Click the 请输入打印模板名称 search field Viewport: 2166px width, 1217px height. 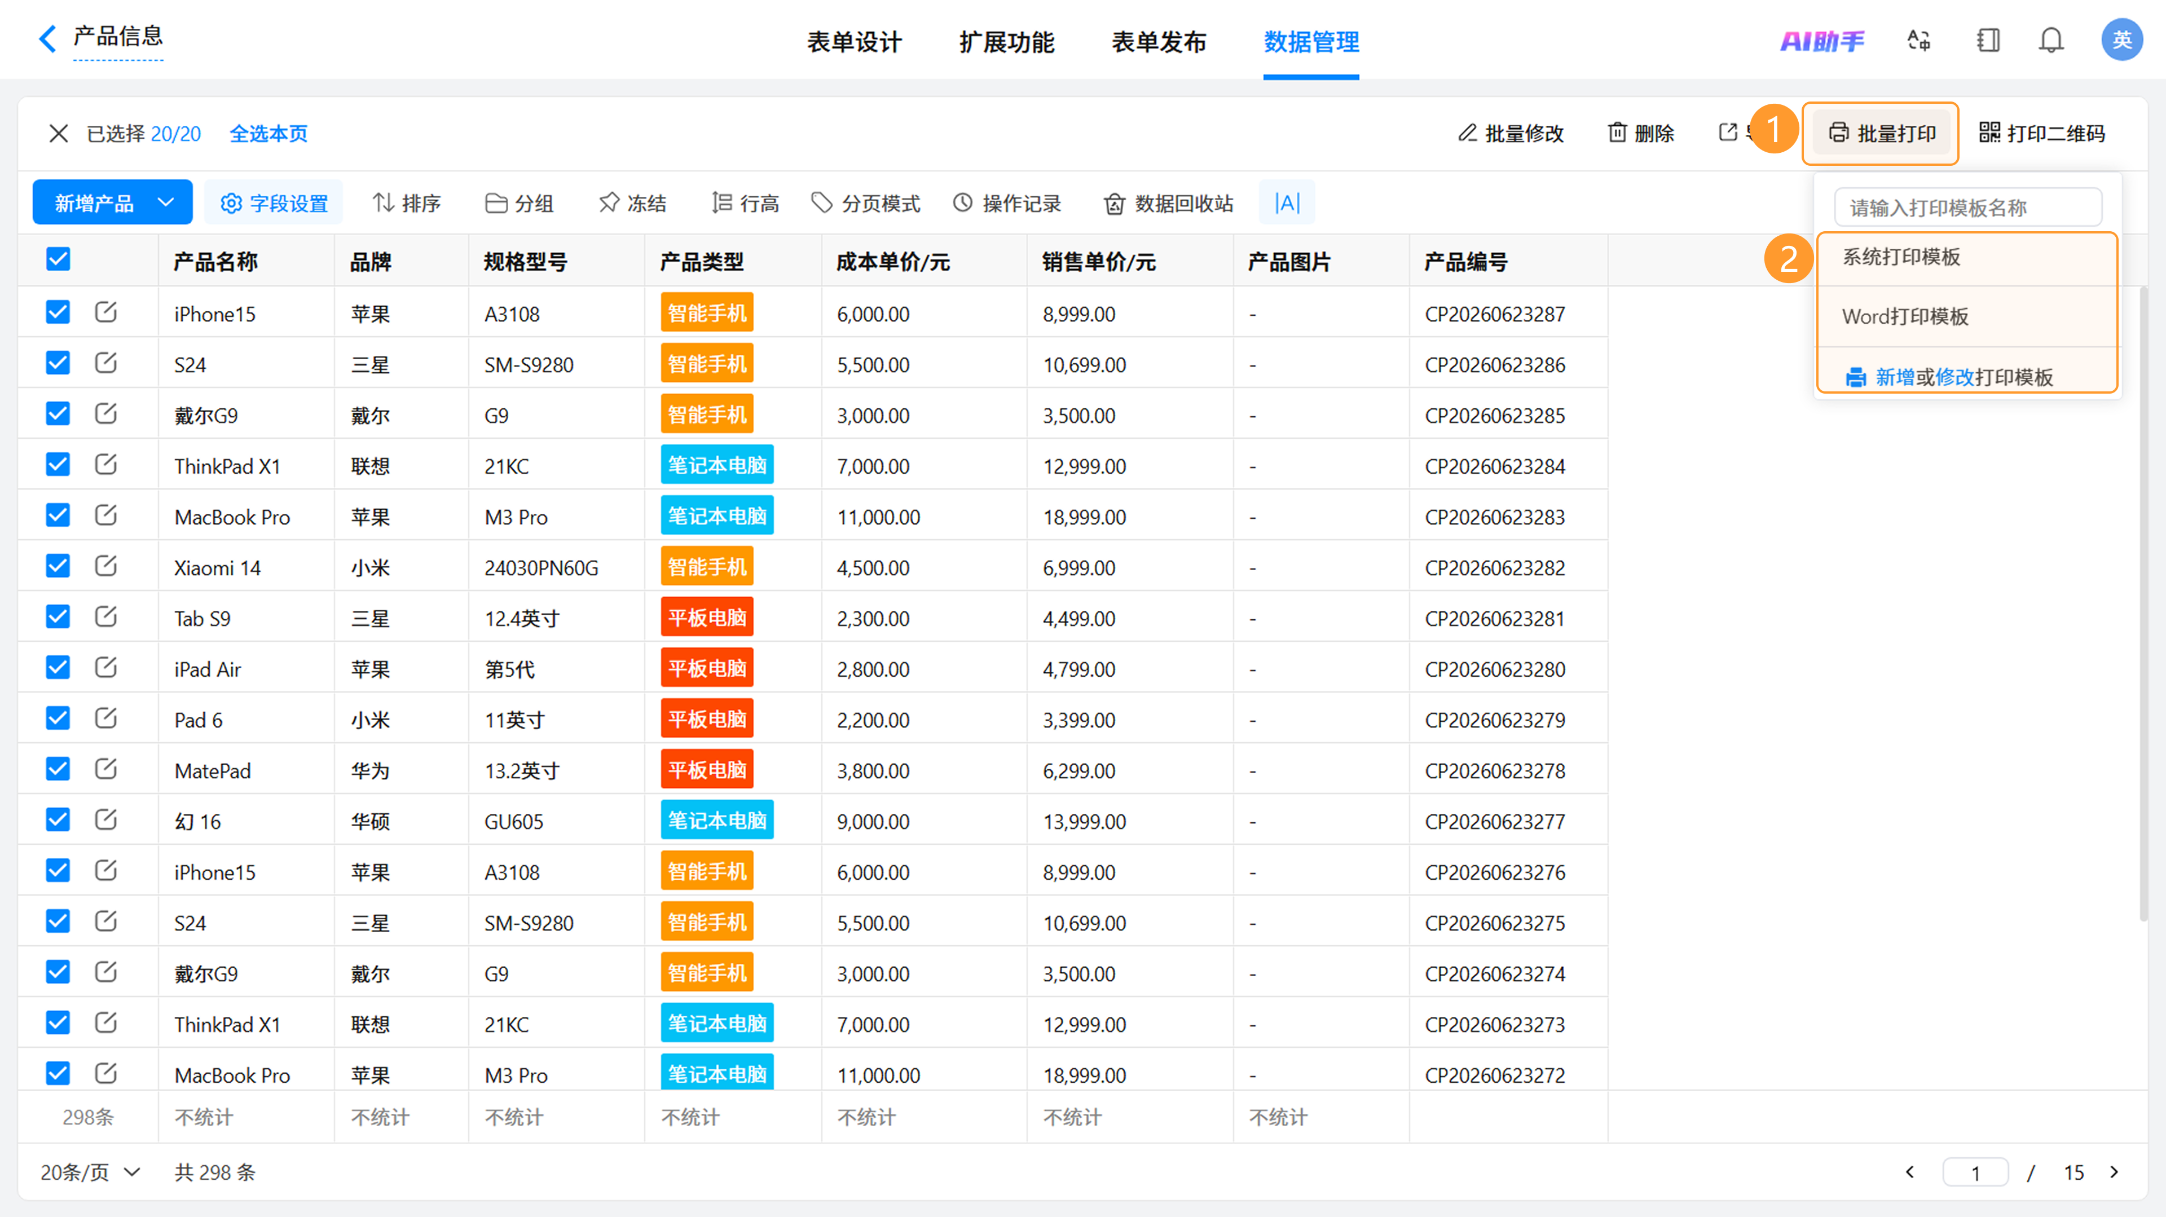coord(1967,208)
